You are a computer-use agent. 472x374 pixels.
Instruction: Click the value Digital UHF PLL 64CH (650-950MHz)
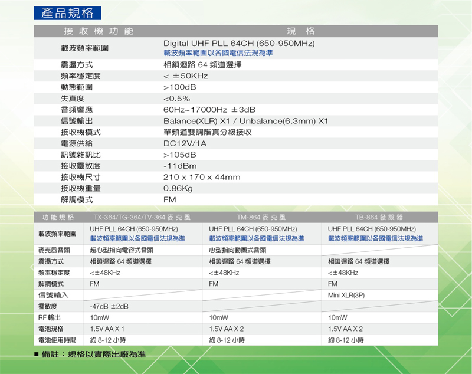pos(239,43)
